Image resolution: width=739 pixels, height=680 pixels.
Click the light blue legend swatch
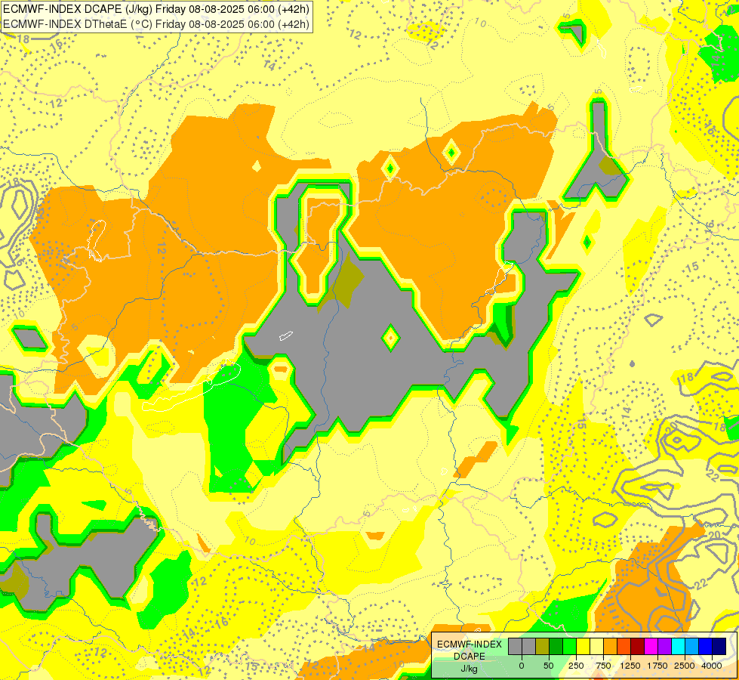692,646
